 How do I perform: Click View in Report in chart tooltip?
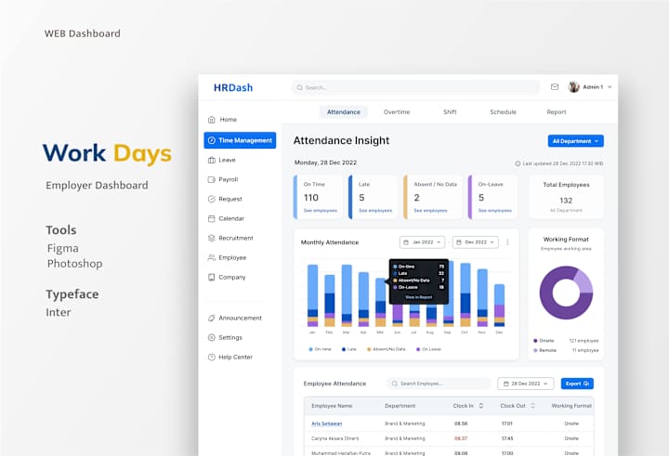tap(418, 297)
